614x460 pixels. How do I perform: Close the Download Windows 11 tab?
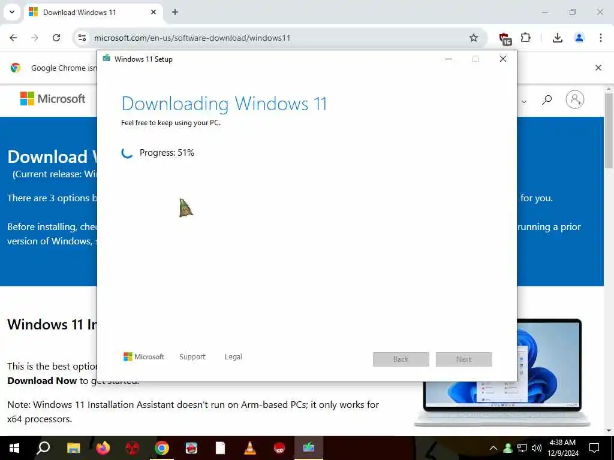[x=153, y=12]
